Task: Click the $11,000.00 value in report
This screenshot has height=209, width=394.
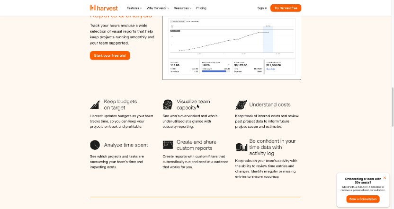Action: [273, 65]
